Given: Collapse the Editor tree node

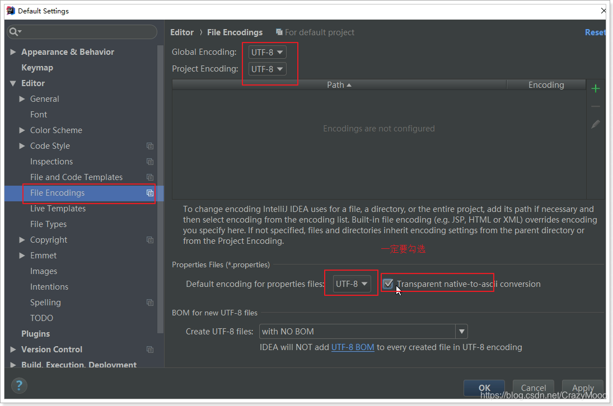Looking at the screenshot, I should click(13, 83).
